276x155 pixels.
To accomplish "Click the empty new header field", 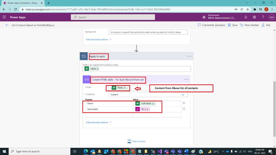I will pyautogui.click(x=109, y=115).
